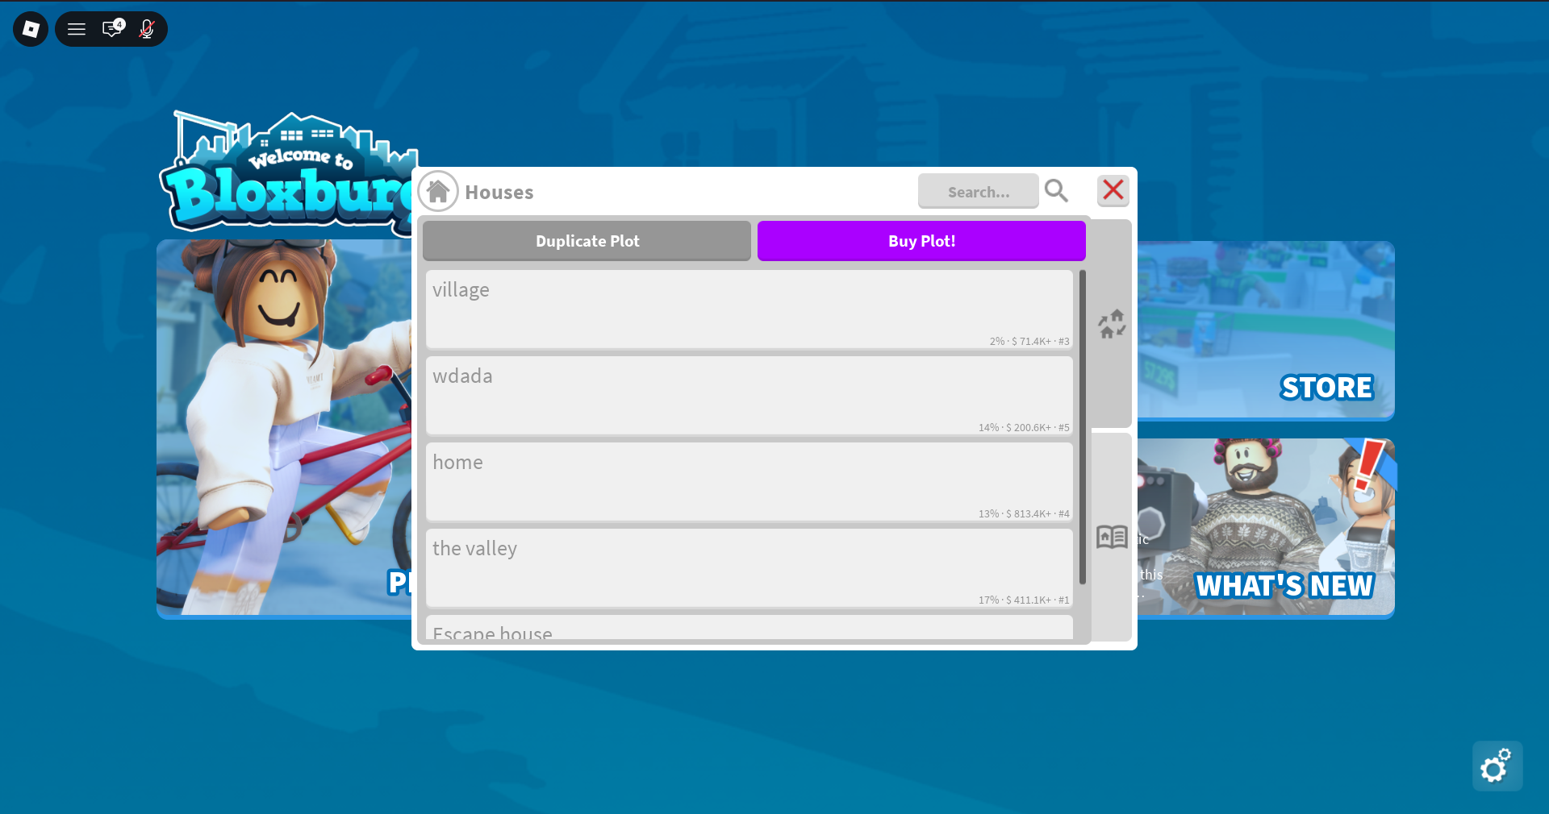
Task: Click the avatar on bicycle banner
Action: [x=284, y=429]
